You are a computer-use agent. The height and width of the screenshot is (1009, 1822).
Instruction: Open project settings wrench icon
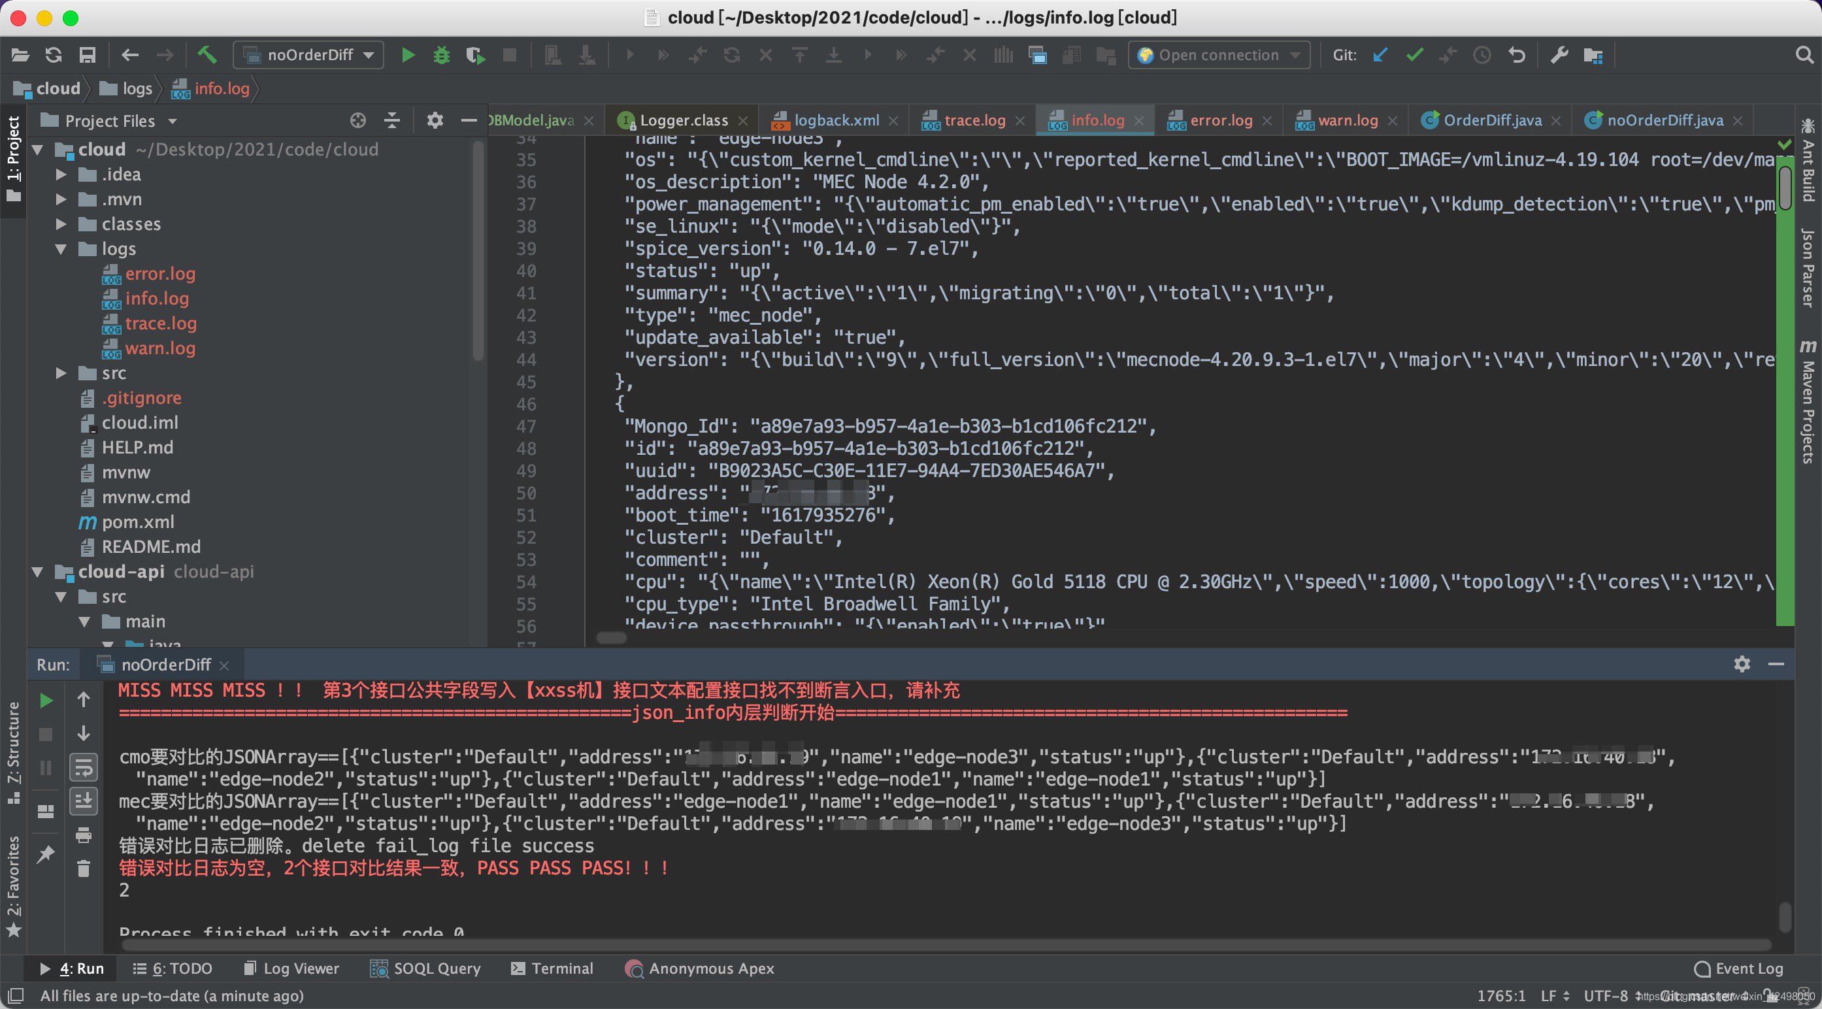coord(1559,55)
